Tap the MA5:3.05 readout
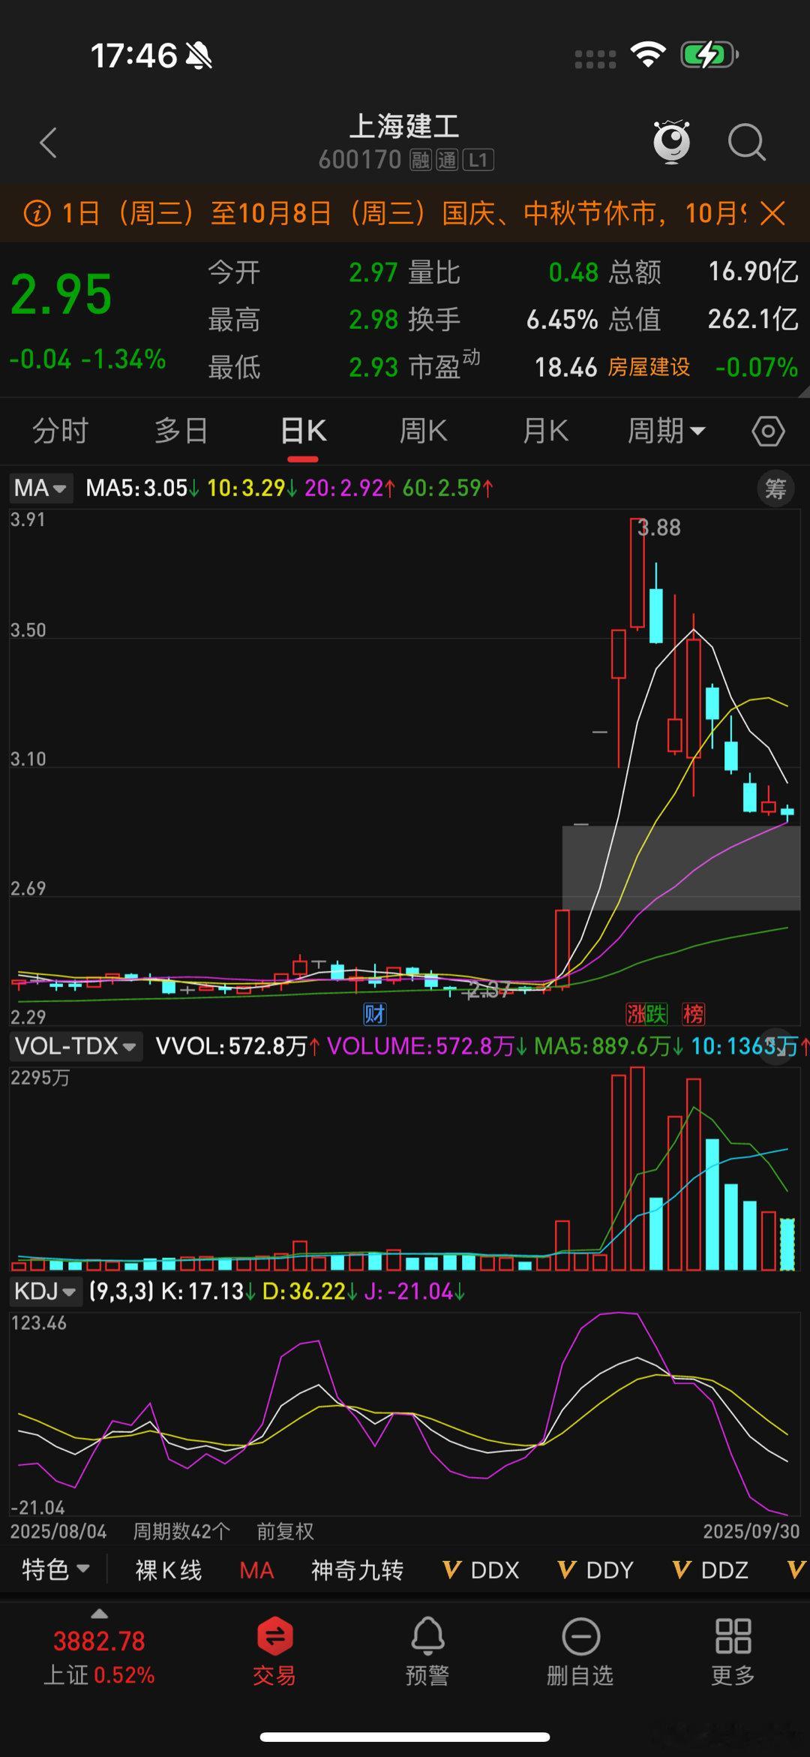Screen dimensions: 810x1757 click(x=142, y=489)
